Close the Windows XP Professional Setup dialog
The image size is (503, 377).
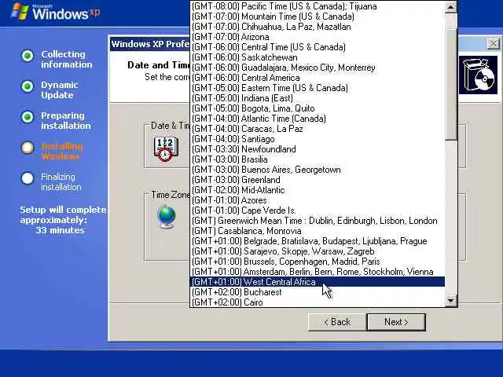[x=494, y=44]
